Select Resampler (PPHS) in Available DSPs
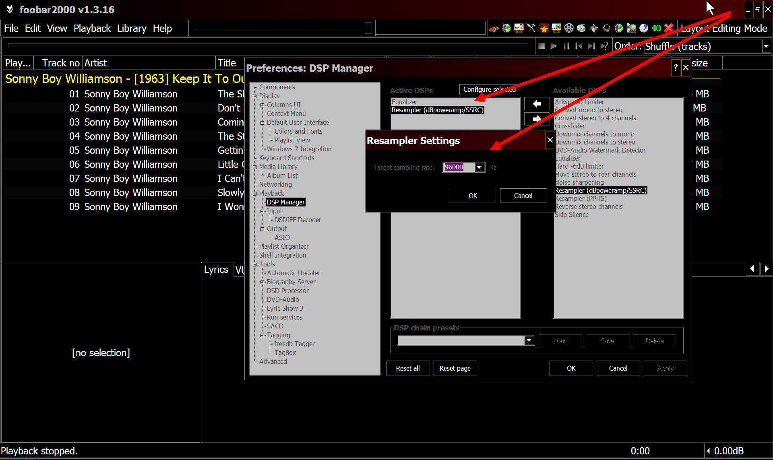This screenshot has width=773, height=460. click(581, 198)
